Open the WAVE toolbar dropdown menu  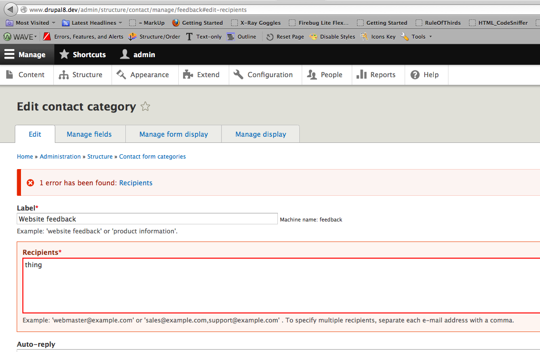[20, 37]
